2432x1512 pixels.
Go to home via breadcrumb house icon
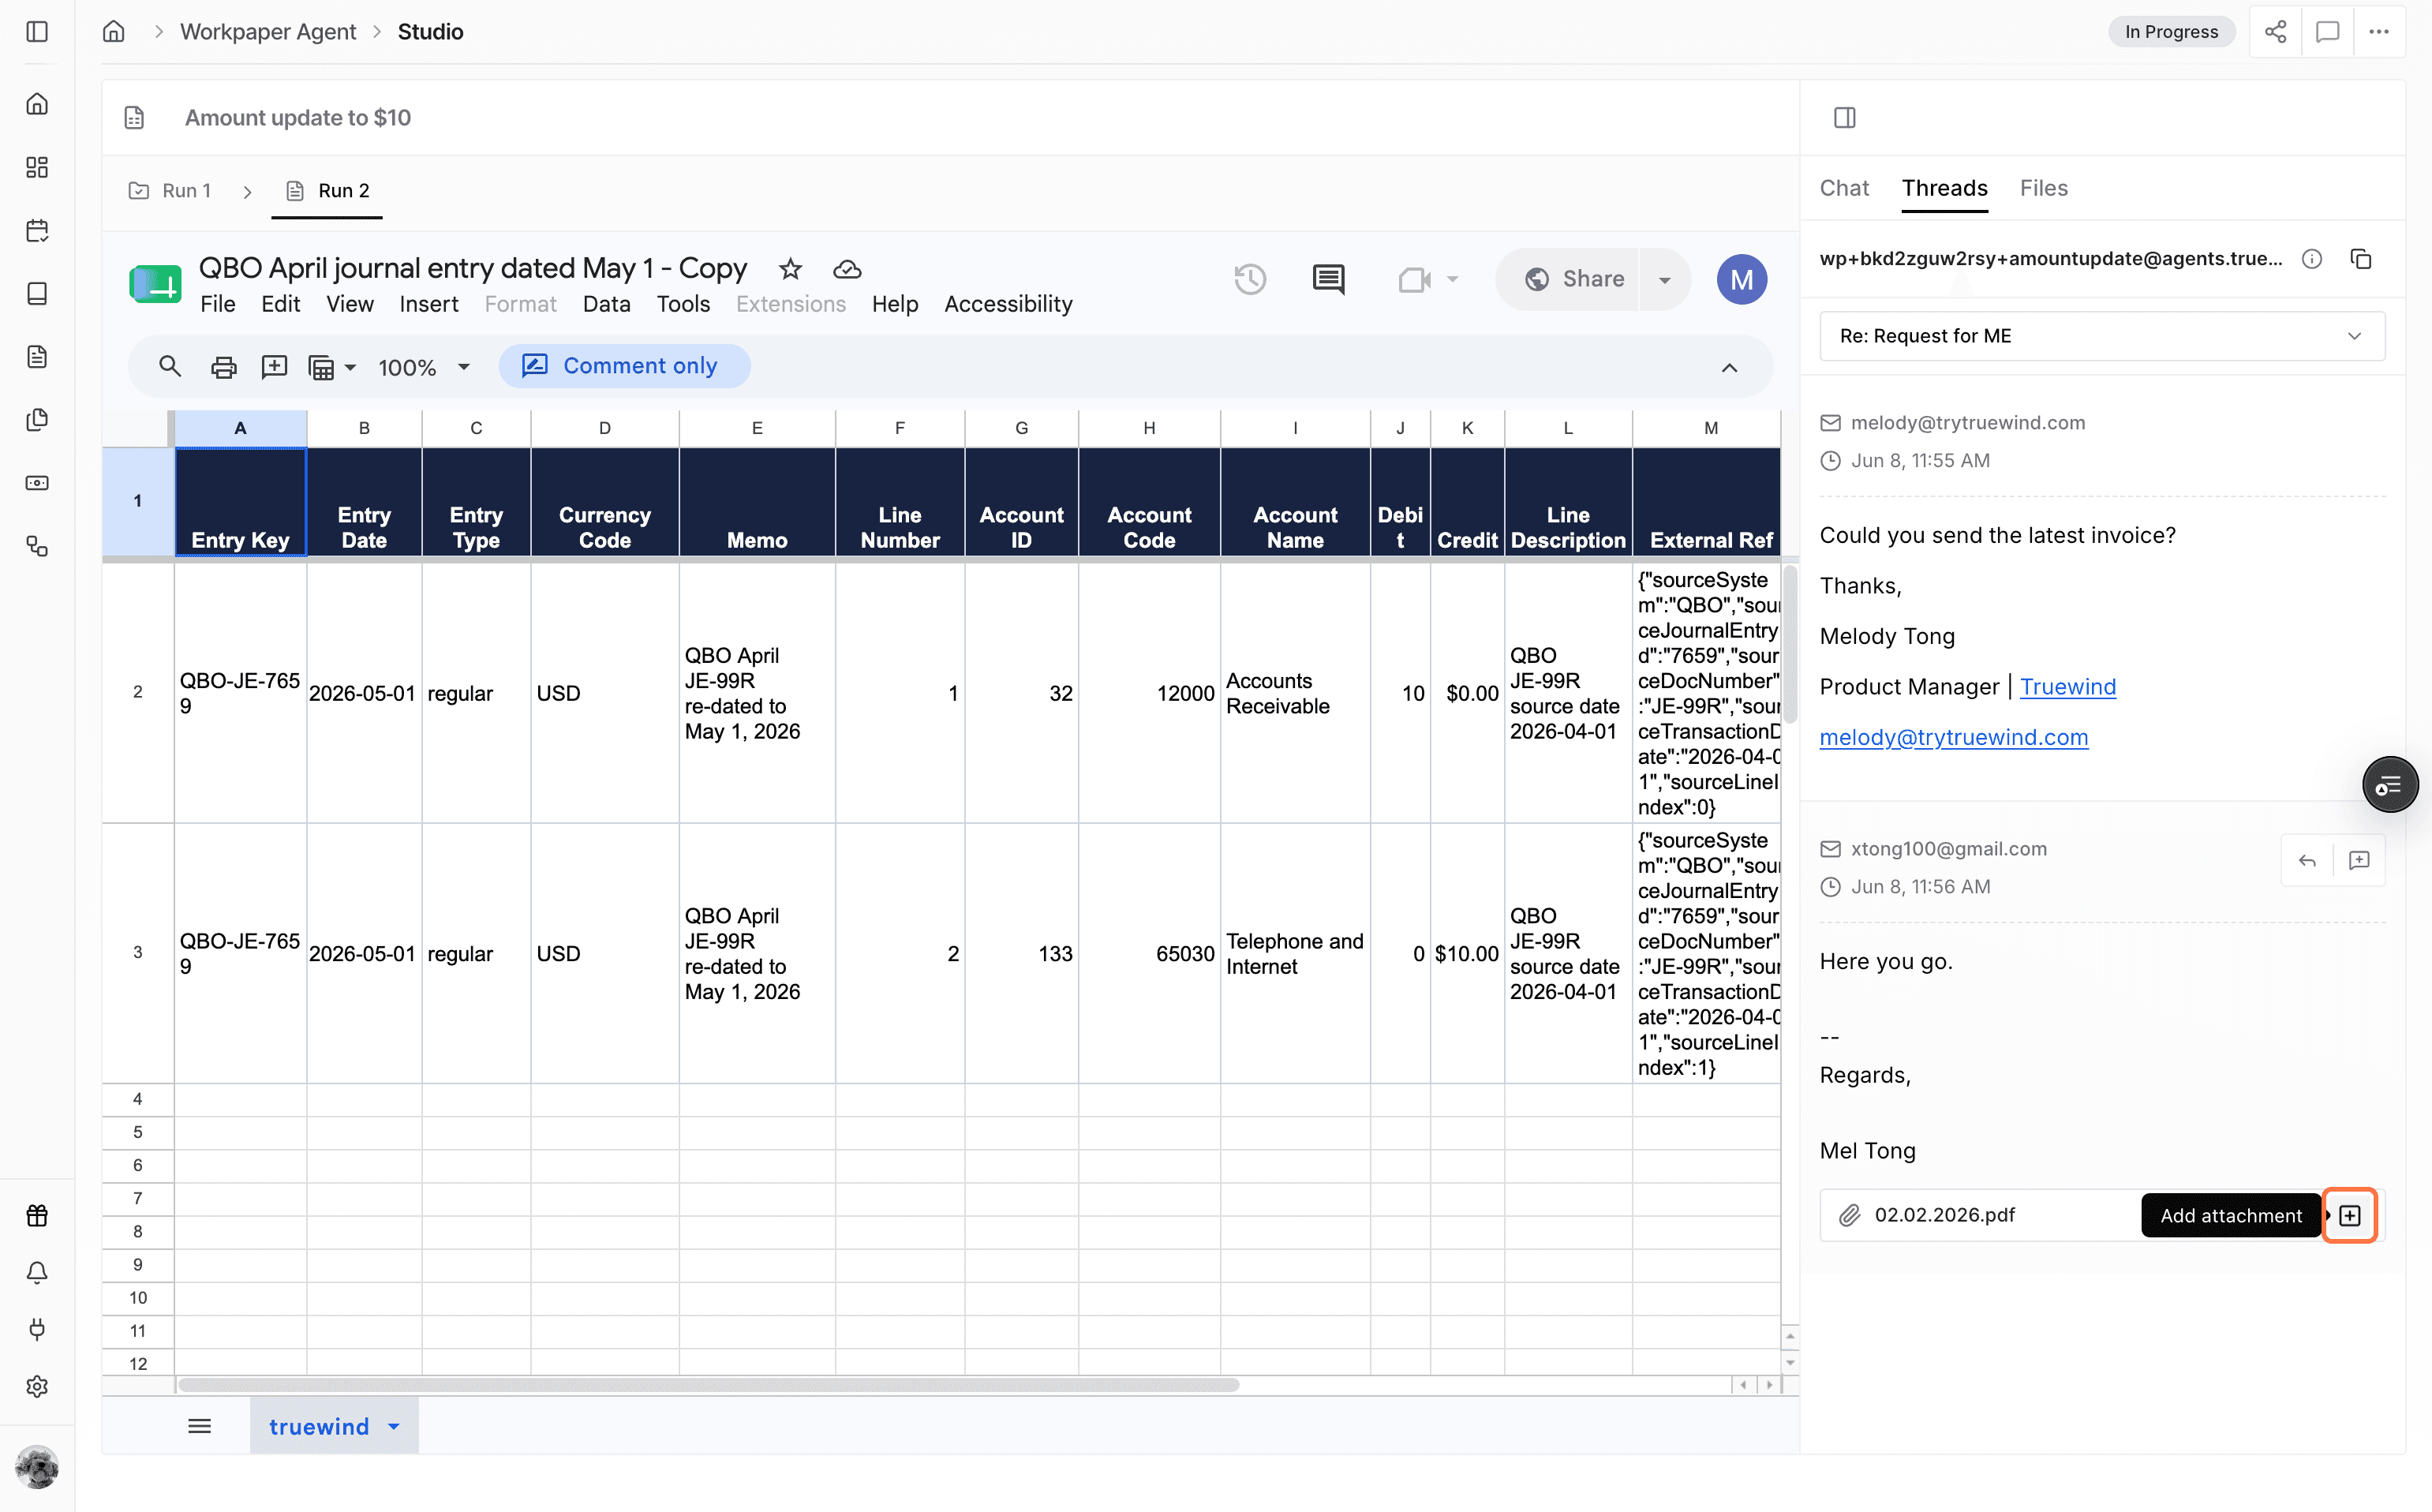114,32
